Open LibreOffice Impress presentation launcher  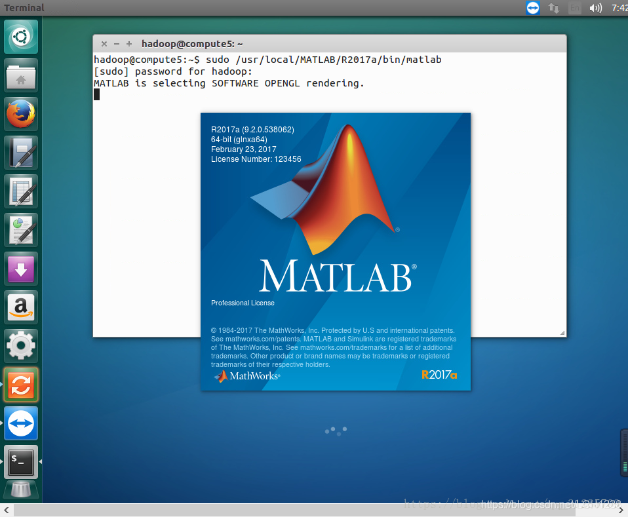[21, 230]
